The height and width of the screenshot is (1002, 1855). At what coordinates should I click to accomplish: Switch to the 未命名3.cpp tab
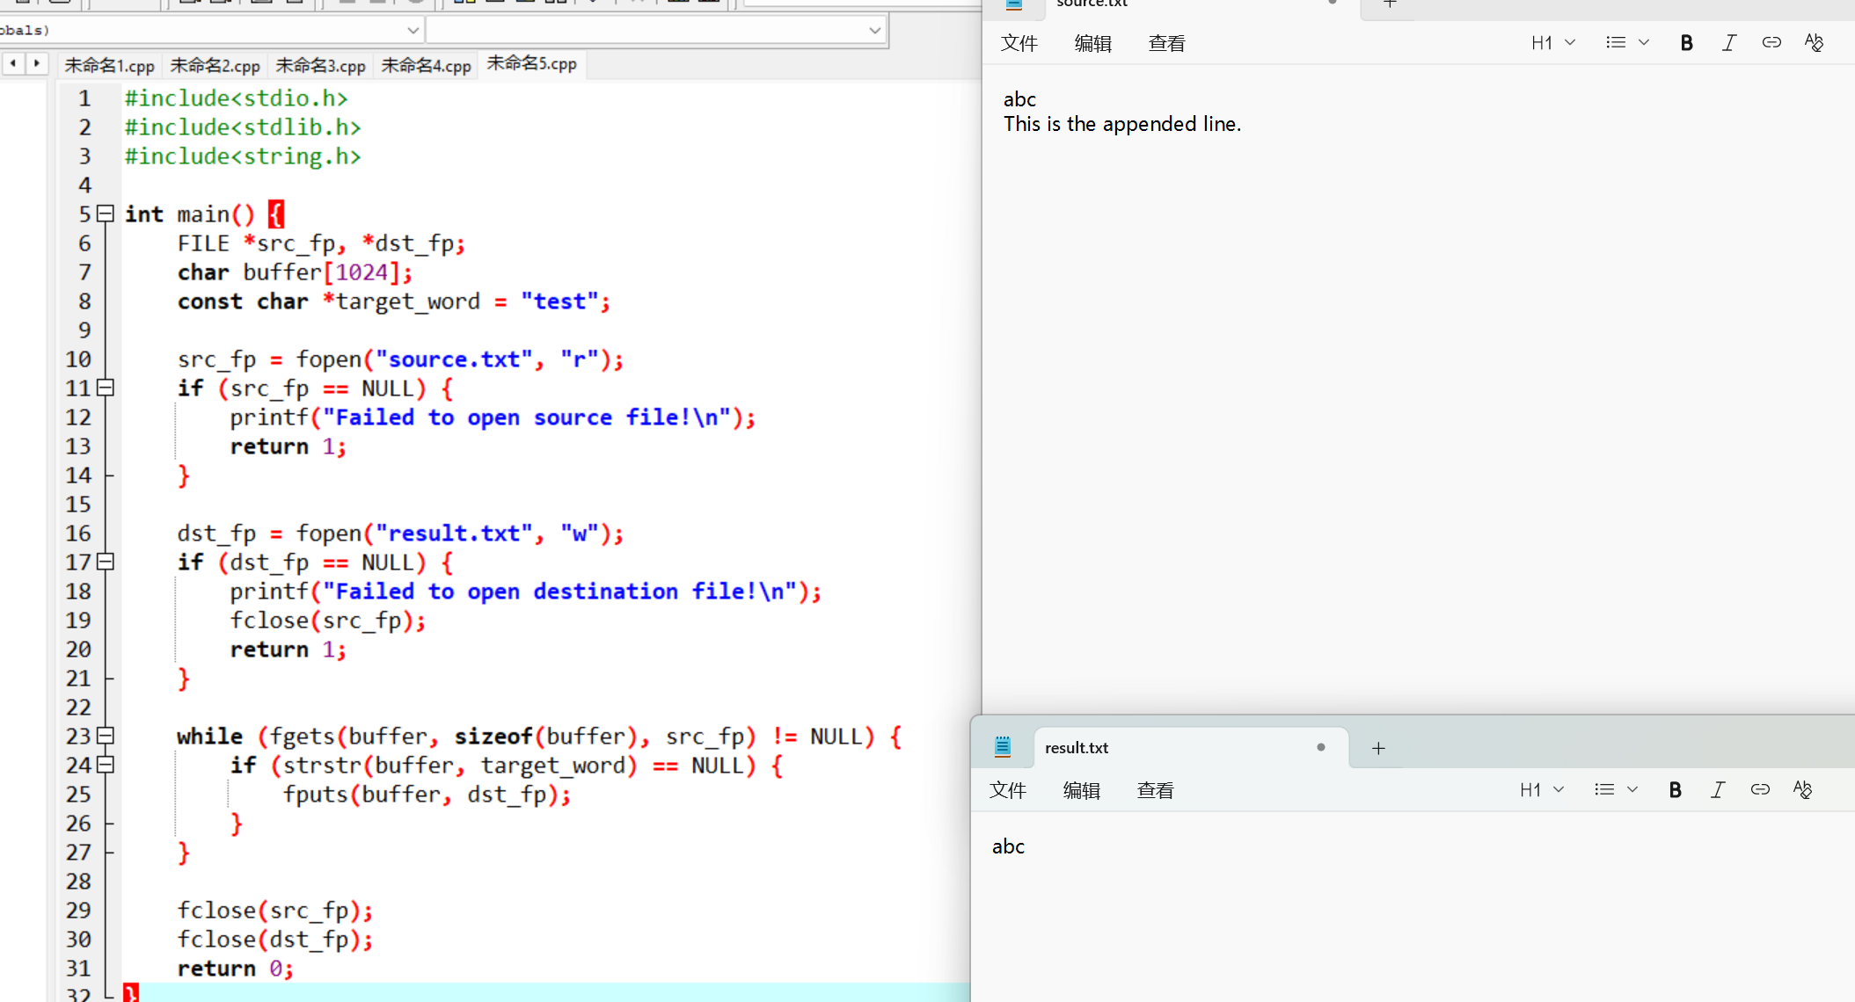point(320,66)
